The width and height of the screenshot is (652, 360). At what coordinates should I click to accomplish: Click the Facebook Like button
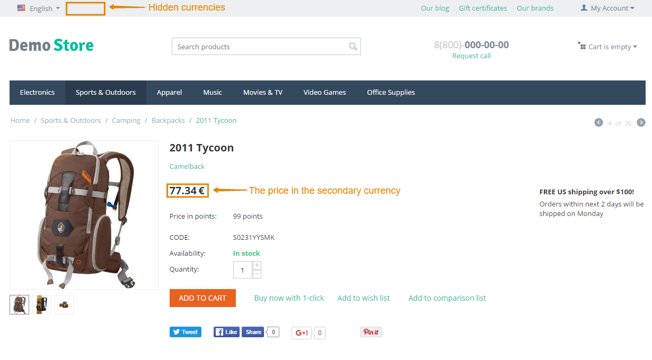pos(226,332)
